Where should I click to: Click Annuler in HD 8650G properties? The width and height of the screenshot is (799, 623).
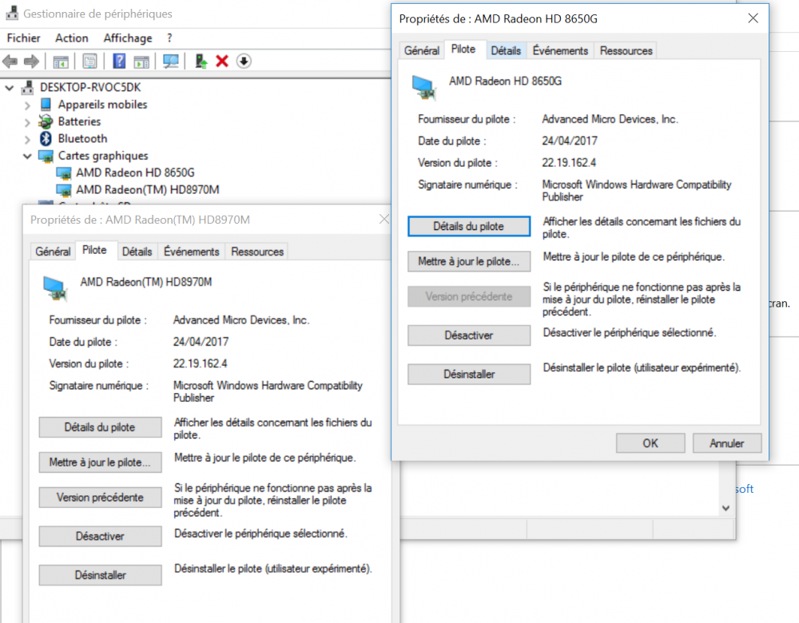click(x=726, y=443)
